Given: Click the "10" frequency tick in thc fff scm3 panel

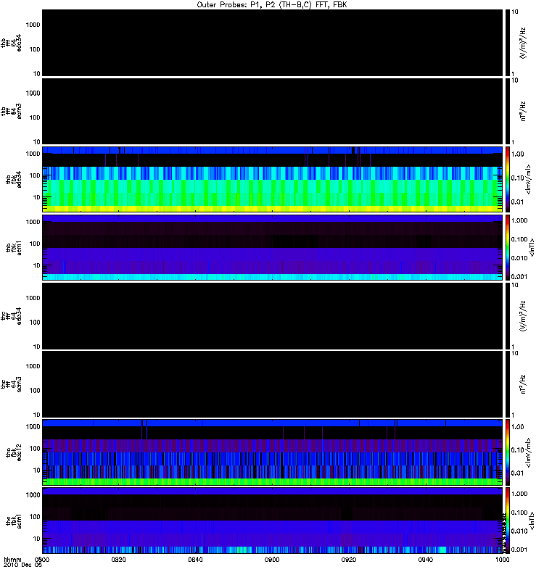Looking at the screenshot, I should (x=37, y=415).
